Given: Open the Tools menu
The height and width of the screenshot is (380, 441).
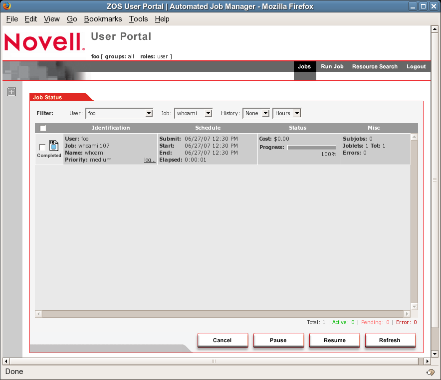Looking at the screenshot, I should 138,19.
